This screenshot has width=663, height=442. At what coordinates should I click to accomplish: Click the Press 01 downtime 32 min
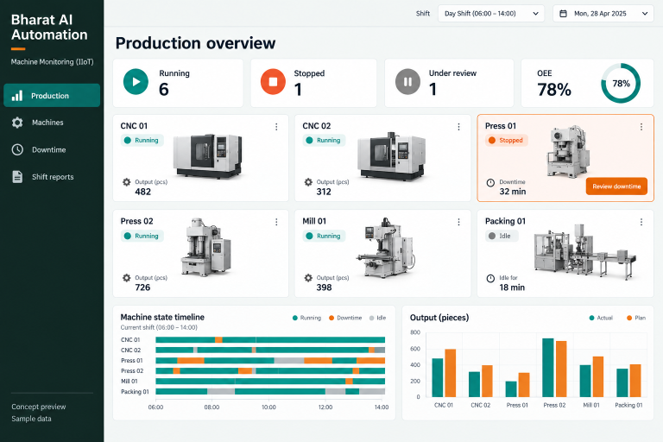coord(513,192)
